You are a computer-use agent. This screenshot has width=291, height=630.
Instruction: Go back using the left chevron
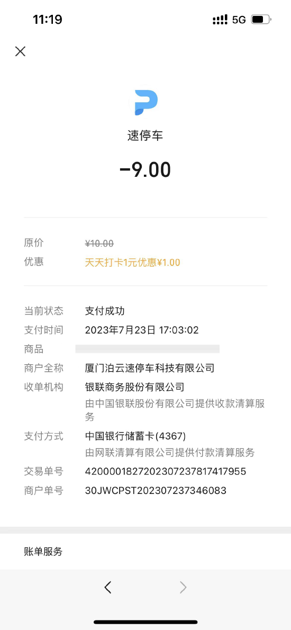tap(107, 588)
